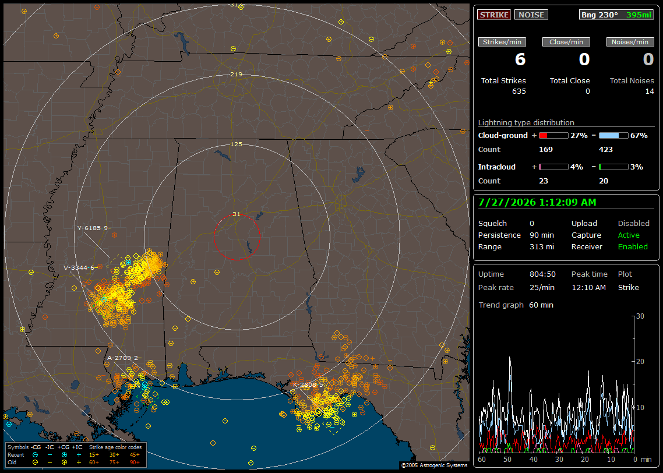Viewport: 663px width, 473px height.
Task: Click the 219 range ring label
Action: 236,75
